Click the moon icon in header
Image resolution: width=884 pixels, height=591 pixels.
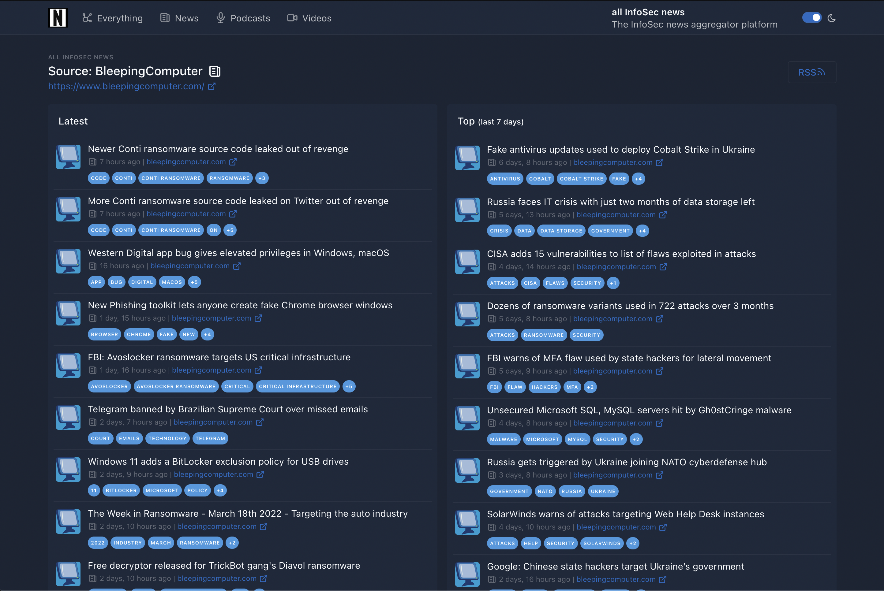(x=832, y=18)
